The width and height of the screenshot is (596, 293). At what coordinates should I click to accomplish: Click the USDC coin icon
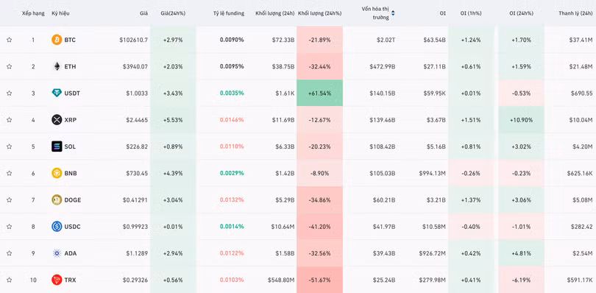pyautogui.click(x=57, y=227)
